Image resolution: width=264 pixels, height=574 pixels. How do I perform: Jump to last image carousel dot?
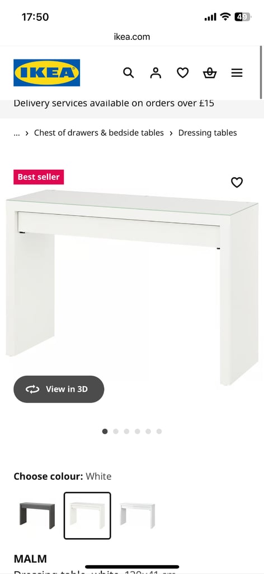coord(159,431)
